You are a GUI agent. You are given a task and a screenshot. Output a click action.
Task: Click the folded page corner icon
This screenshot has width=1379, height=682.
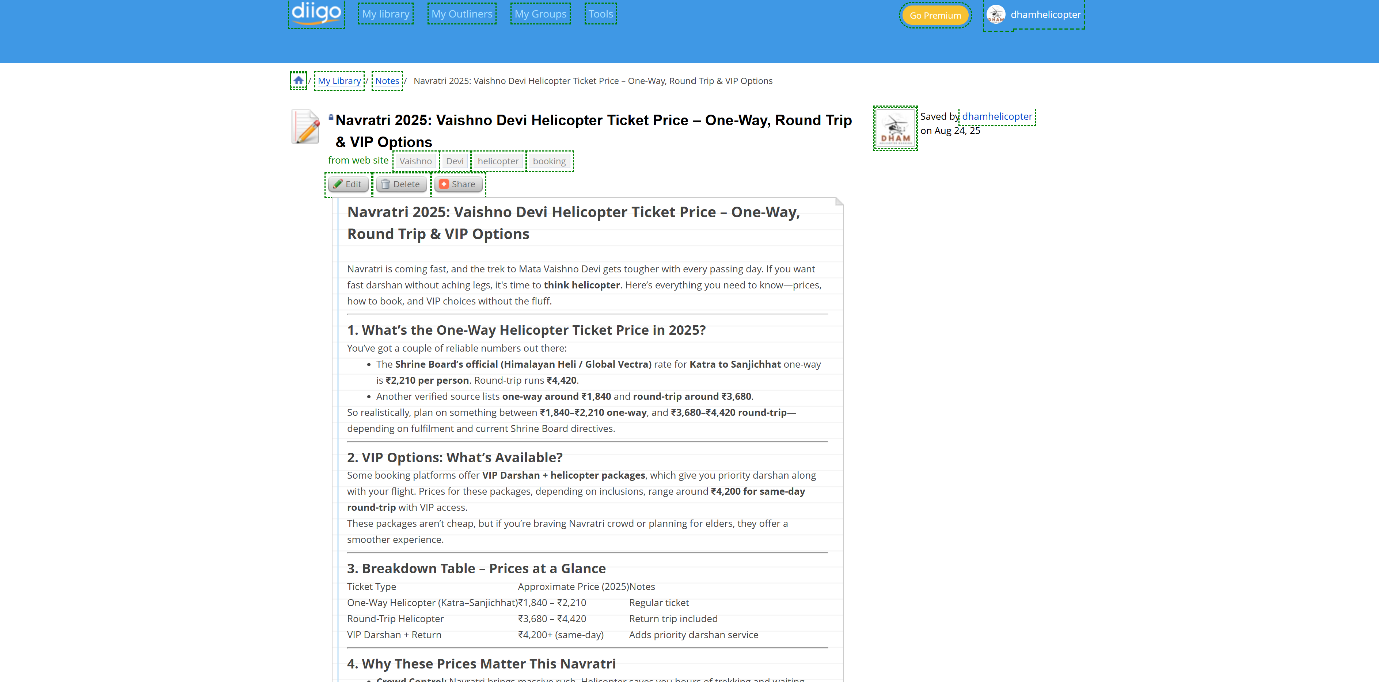pos(838,202)
